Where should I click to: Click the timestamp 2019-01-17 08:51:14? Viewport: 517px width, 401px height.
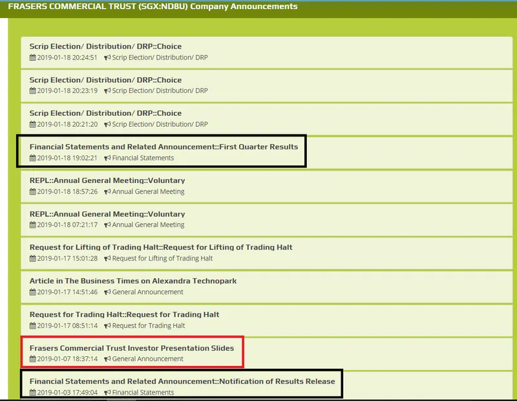pyautogui.click(x=67, y=326)
